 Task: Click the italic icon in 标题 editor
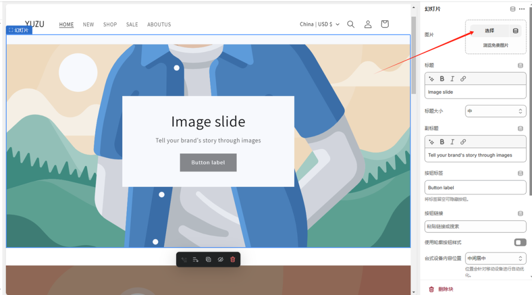click(x=453, y=79)
